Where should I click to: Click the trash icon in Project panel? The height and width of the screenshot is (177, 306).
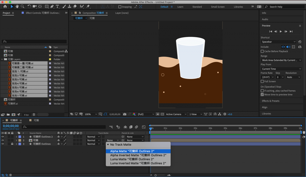34,114
